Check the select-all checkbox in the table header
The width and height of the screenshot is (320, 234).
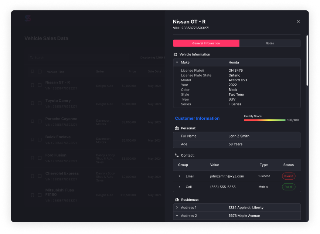click(x=40, y=71)
